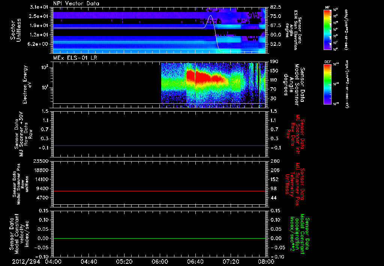Image resolution: width=384 pixels, height=266 pixels.
Task: Select the 'NPI Vector Data' panel title
Action: pos(76,3)
